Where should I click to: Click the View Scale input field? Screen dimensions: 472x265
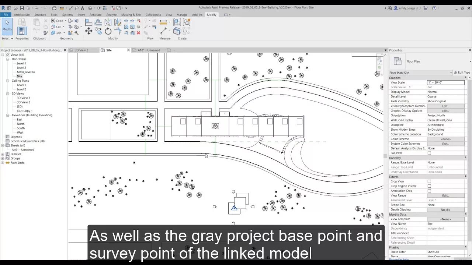click(445, 82)
